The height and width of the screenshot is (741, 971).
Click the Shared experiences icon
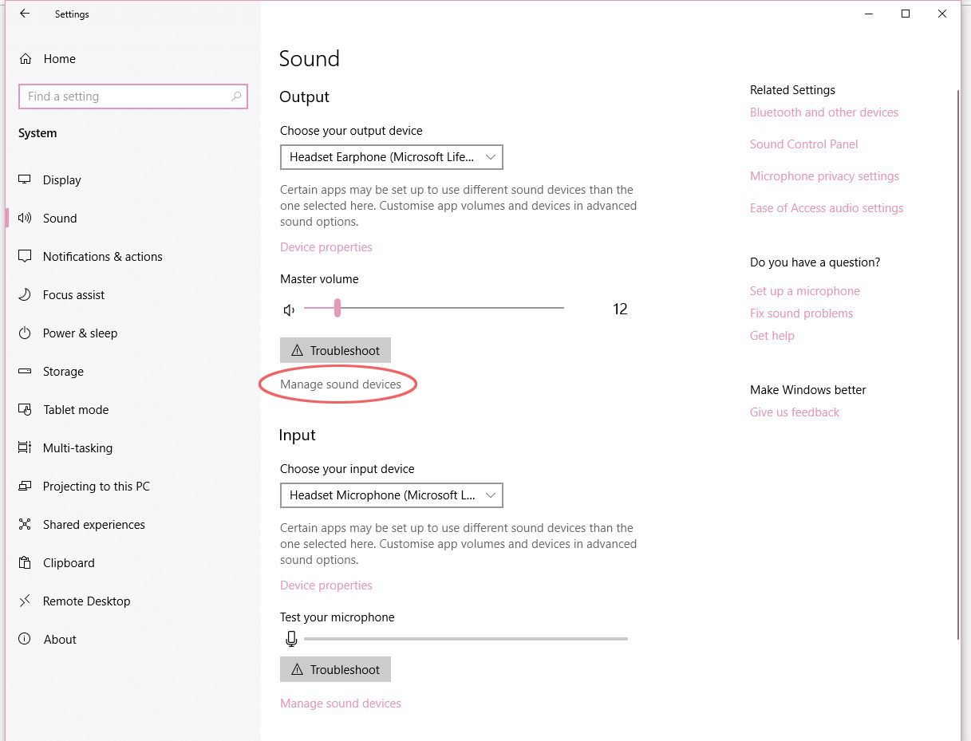coord(26,525)
